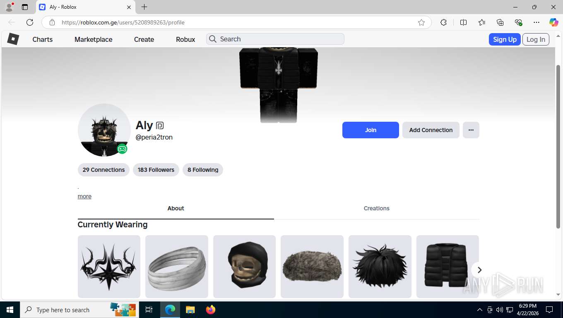The width and height of the screenshot is (563, 318).
Task: Show next Currently Wearing items
Action: point(479,270)
